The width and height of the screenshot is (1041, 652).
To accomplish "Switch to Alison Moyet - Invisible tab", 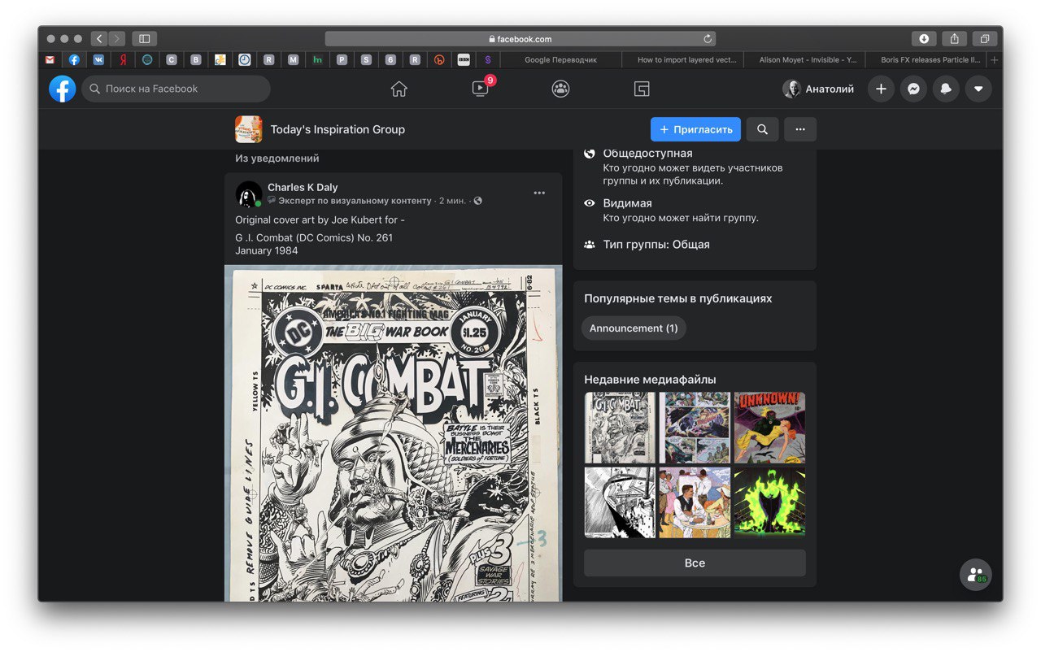I will 804,59.
